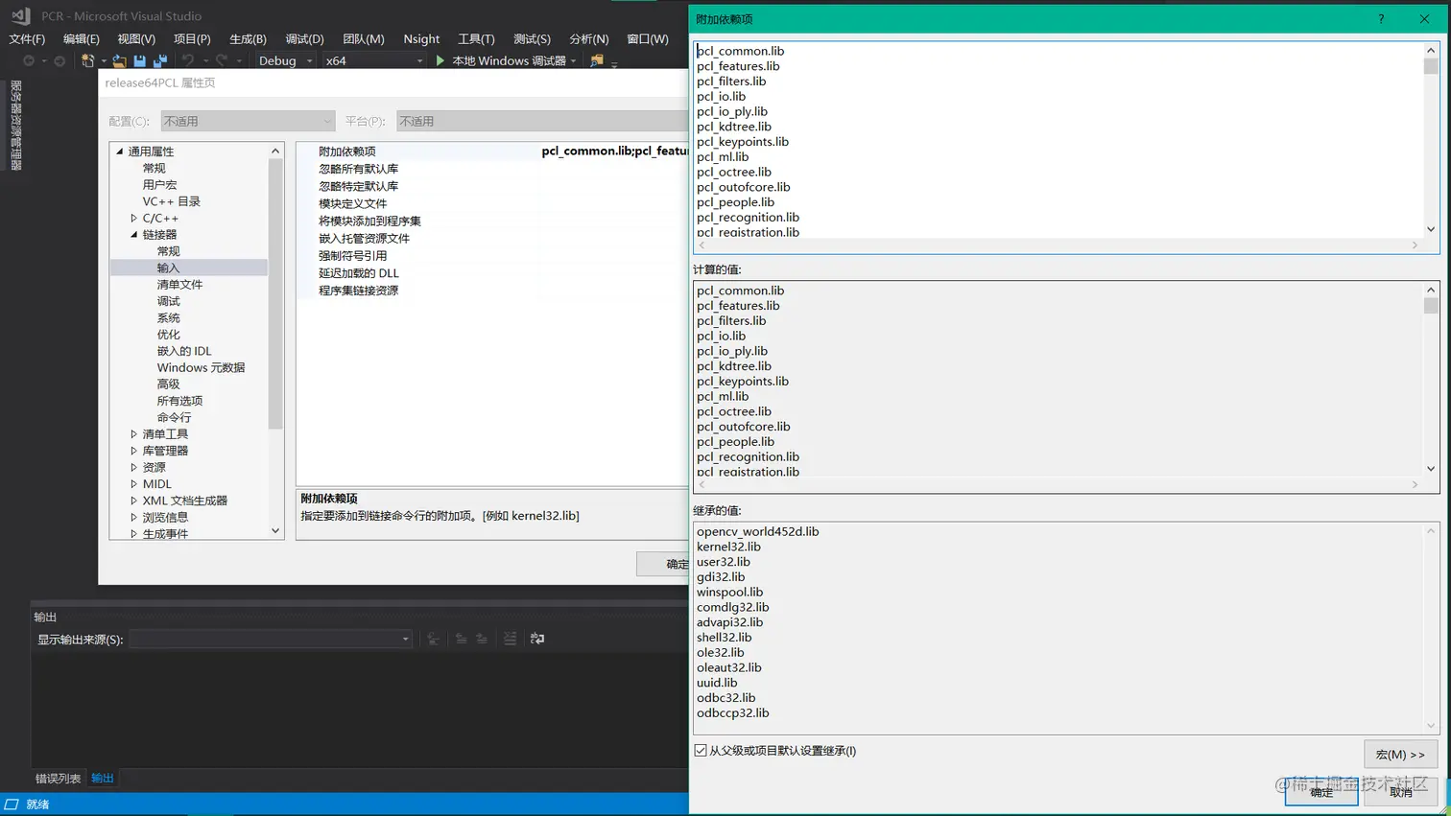Collapse the 链接器 tree node

(134, 234)
